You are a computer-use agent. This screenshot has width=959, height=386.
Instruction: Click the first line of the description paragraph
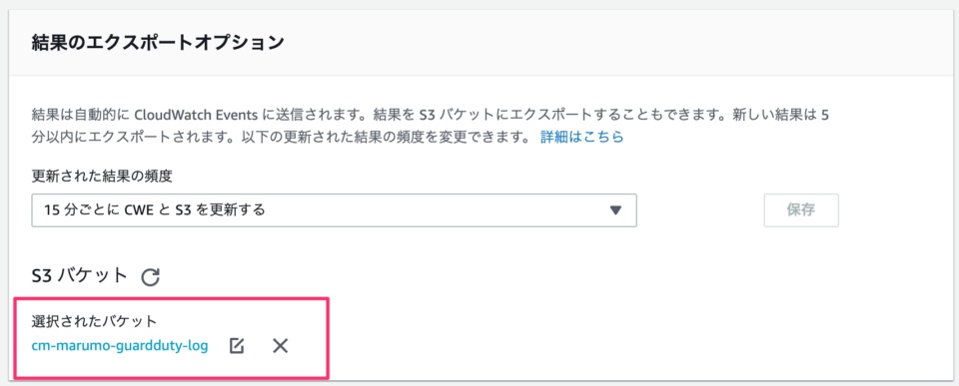click(430, 115)
